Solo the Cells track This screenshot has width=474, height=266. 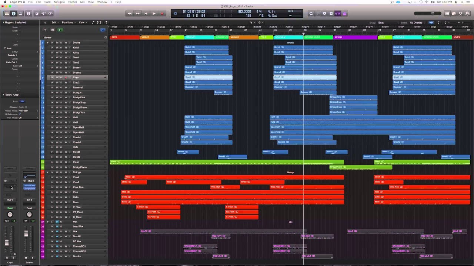coord(61,197)
